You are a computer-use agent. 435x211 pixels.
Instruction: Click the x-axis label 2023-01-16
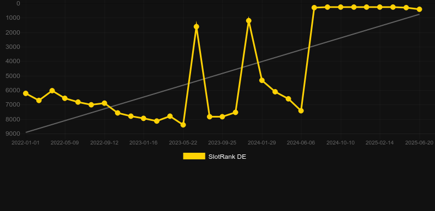point(143,143)
